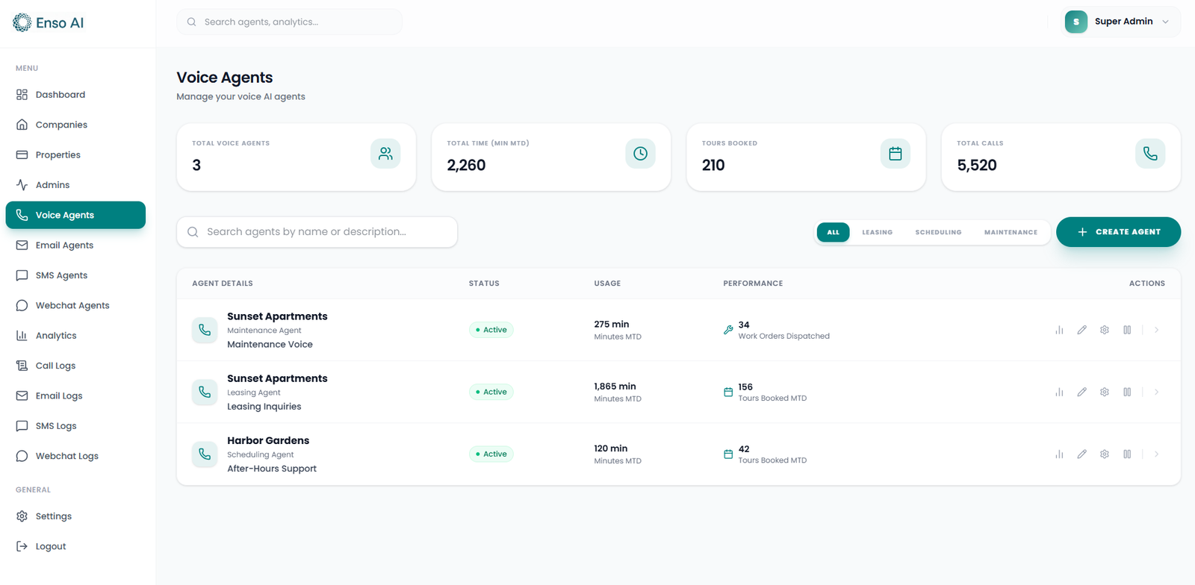Viewport: 1195px width, 585px height.
Task: Open gear settings icon for After-Hours Support agent
Action: pos(1105,454)
